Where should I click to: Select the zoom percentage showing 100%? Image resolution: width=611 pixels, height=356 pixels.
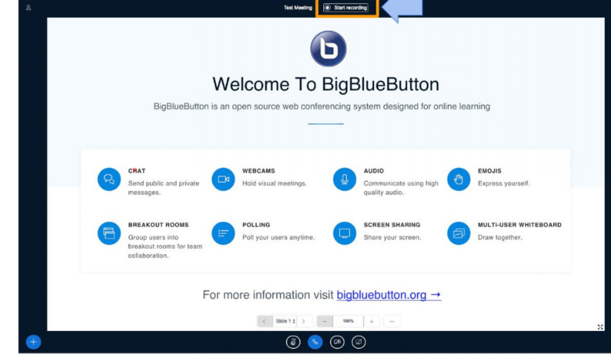tap(348, 321)
